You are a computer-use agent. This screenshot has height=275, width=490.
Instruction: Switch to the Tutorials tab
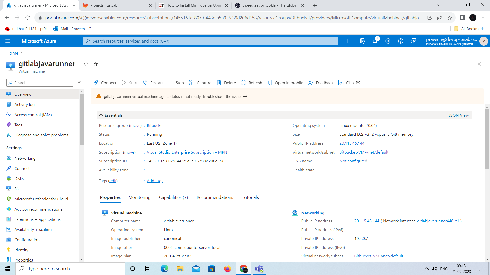pyautogui.click(x=250, y=197)
